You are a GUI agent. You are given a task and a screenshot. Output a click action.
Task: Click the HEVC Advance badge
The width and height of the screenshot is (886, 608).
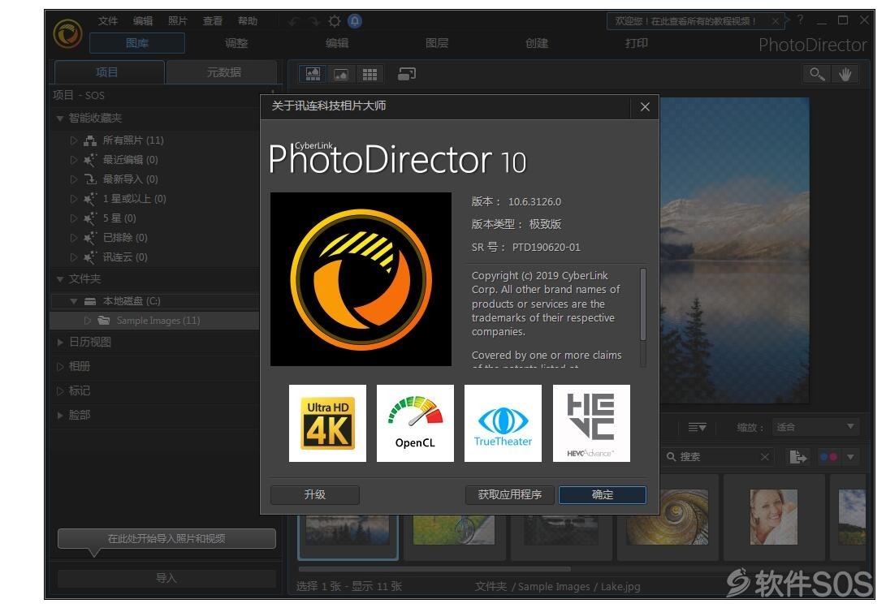click(591, 423)
